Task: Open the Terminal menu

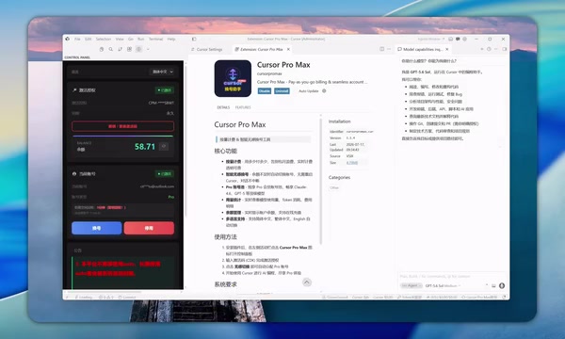Action: pos(155,39)
